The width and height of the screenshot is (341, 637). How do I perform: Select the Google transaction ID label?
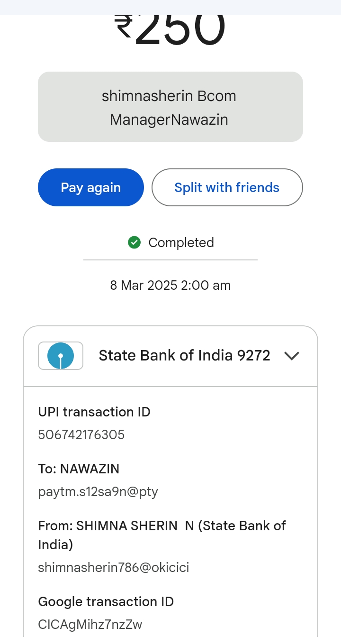(106, 601)
